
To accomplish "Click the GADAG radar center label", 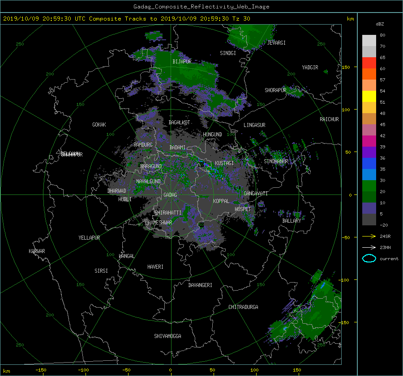I will point(171,195).
